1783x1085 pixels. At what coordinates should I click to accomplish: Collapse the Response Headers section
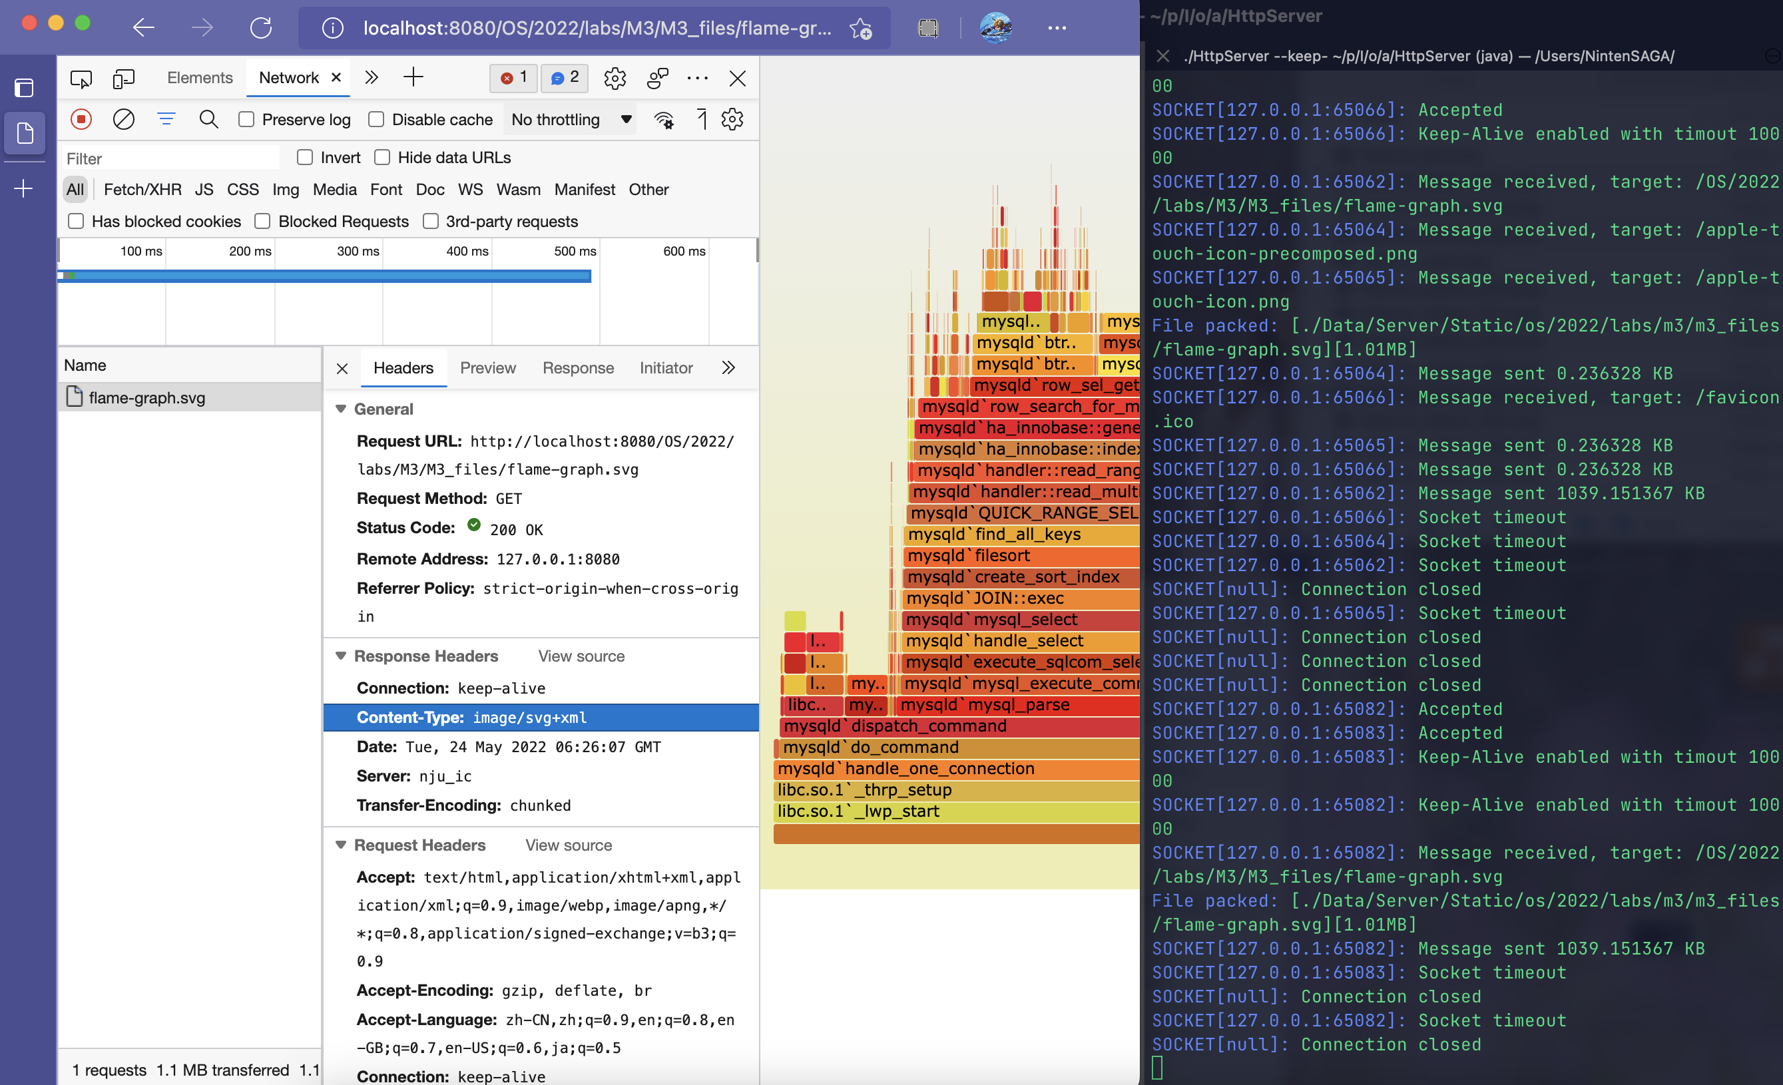(x=341, y=656)
